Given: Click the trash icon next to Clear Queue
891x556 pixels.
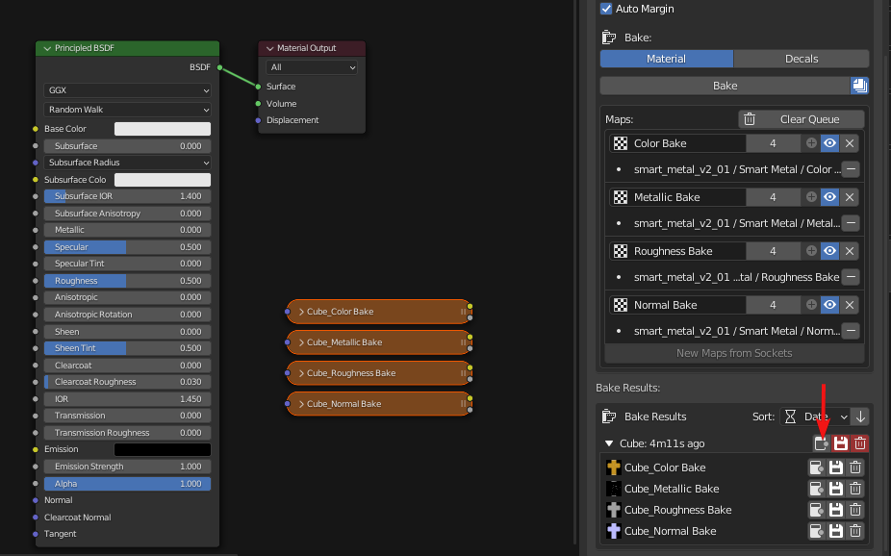Looking at the screenshot, I should pos(750,119).
